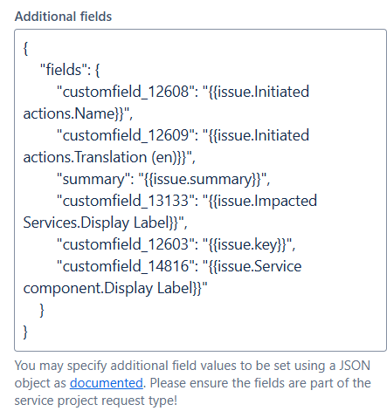Click the "Additional fields" label
387x411 pixels.
(x=63, y=17)
